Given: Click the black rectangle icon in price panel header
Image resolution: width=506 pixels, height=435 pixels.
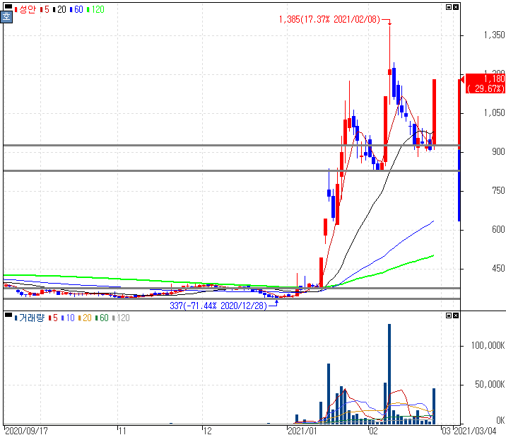Looking at the screenshot, I should point(8,6).
